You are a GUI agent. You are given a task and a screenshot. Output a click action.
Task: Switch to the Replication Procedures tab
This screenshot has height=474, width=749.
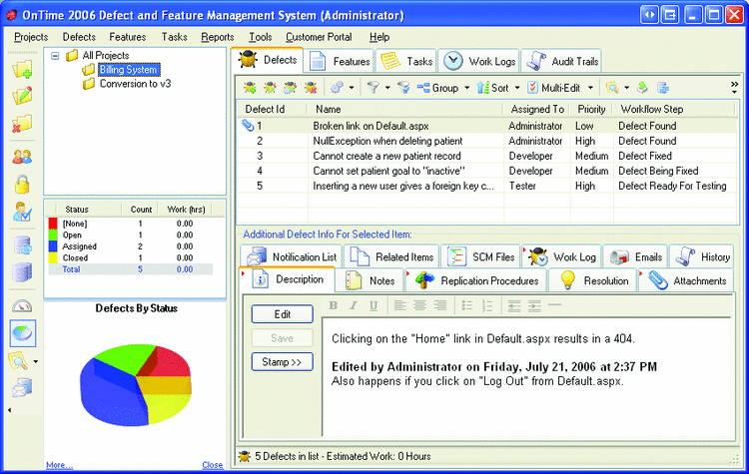[476, 280]
